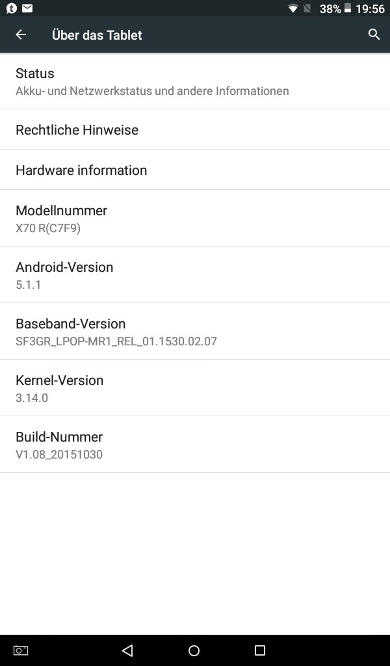The height and width of the screenshot is (666, 390).
Task: Tap the back arrow in header
Action: (21, 34)
